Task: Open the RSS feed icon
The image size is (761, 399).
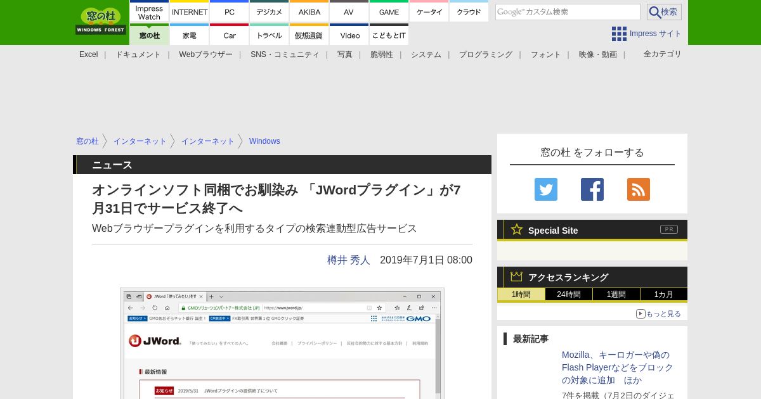Action: click(638, 189)
